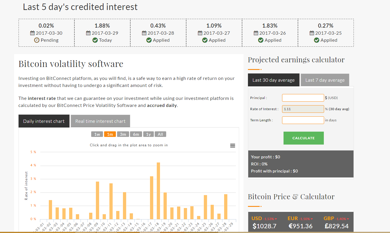Click the tallest bar at 03-18
This screenshot has width=390, height=233.
coord(158,191)
